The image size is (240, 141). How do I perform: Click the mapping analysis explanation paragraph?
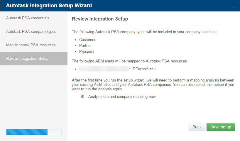click(153, 84)
